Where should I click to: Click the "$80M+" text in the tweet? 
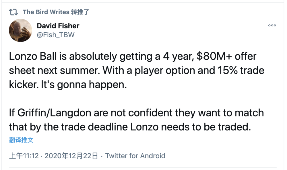(213, 56)
